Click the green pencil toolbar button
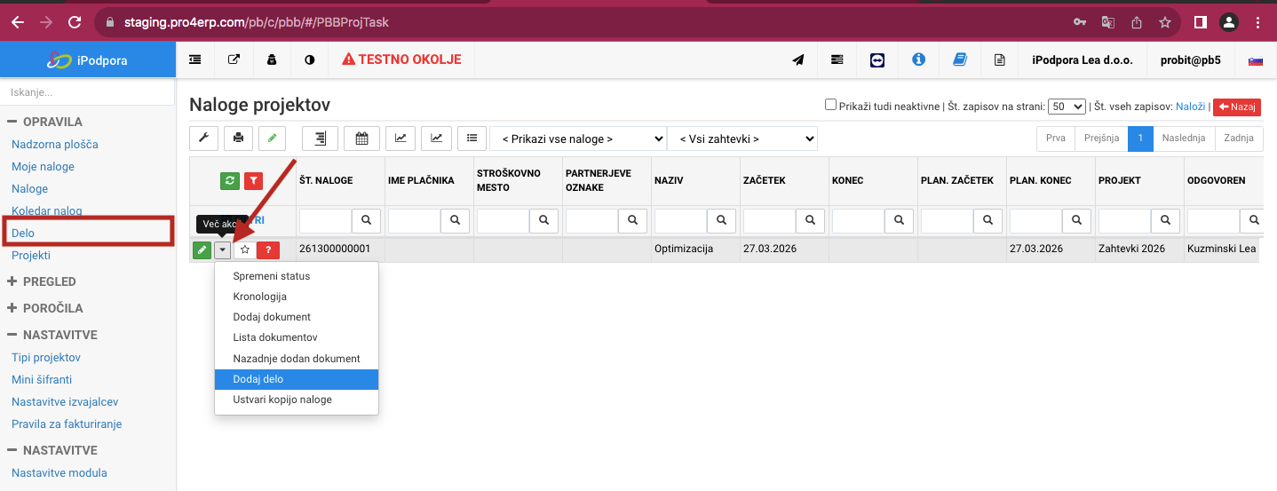 pyautogui.click(x=273, y=139)
